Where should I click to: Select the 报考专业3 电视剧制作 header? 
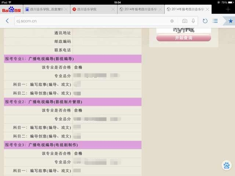coord(73,145)
